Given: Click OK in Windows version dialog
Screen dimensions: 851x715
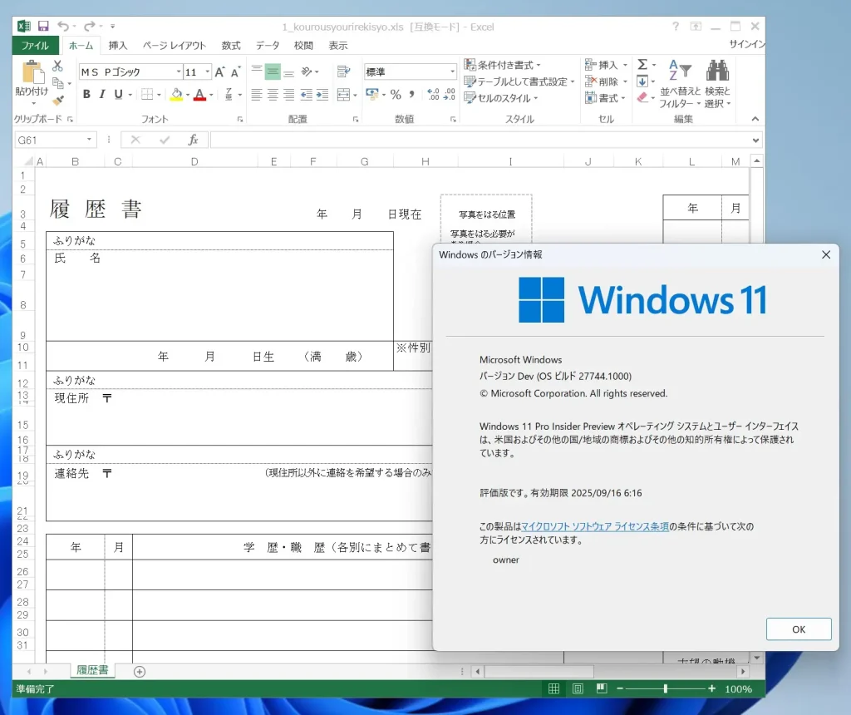Looking at the screenshot, I should (799, 629).
